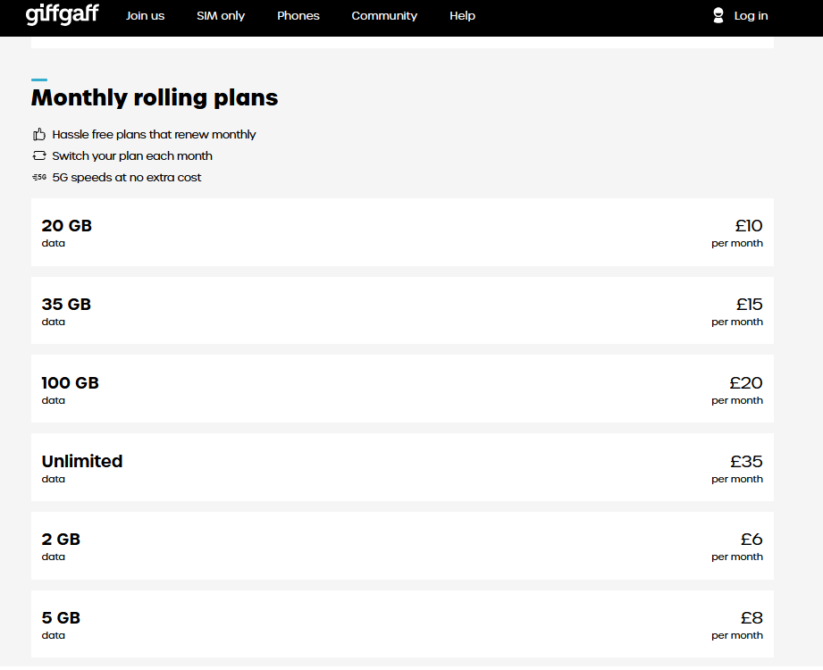Image resolution: width=823 pixels, height=670 pixels.
Task: Click the thumbs-up icon by Hassle free plans
Action: point(39,134)
